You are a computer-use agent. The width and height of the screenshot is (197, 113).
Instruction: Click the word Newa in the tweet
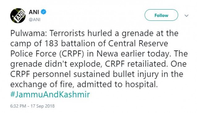pos(107,54)
